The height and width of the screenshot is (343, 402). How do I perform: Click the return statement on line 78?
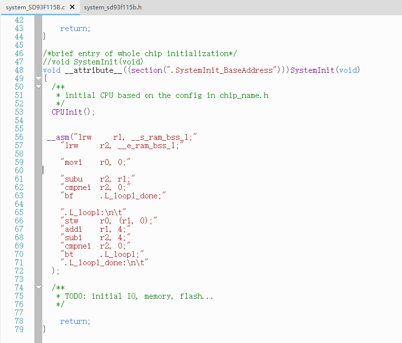coord(75,321)
